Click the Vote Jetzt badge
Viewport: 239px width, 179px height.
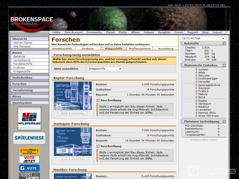tap(29, 159)
